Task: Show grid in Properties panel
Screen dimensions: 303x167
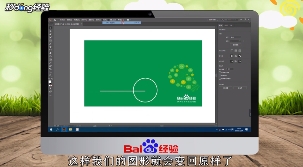Action: point(235,51)
